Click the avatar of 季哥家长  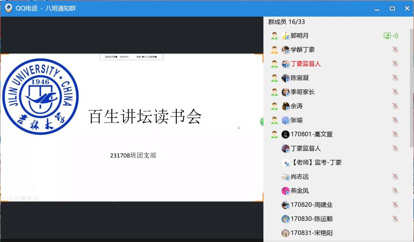tap(285, 92)
